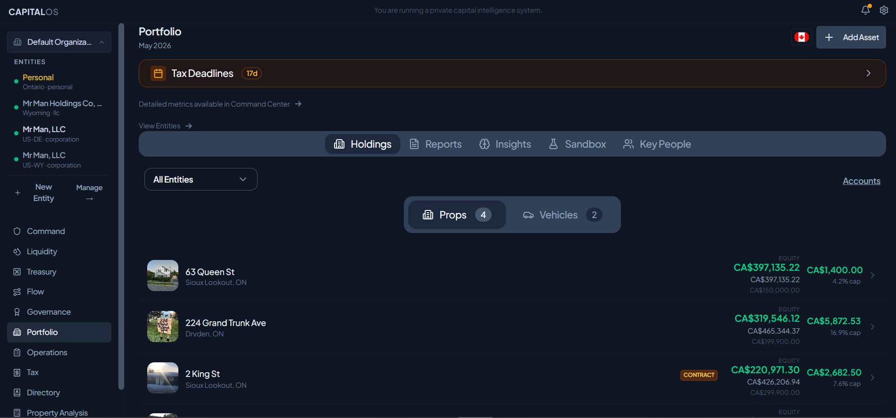Viewport: 896px width, 418px height.
Task: Click the 224 Grand Trunk Ave thumbnail
Action: [x=163, y=326]
